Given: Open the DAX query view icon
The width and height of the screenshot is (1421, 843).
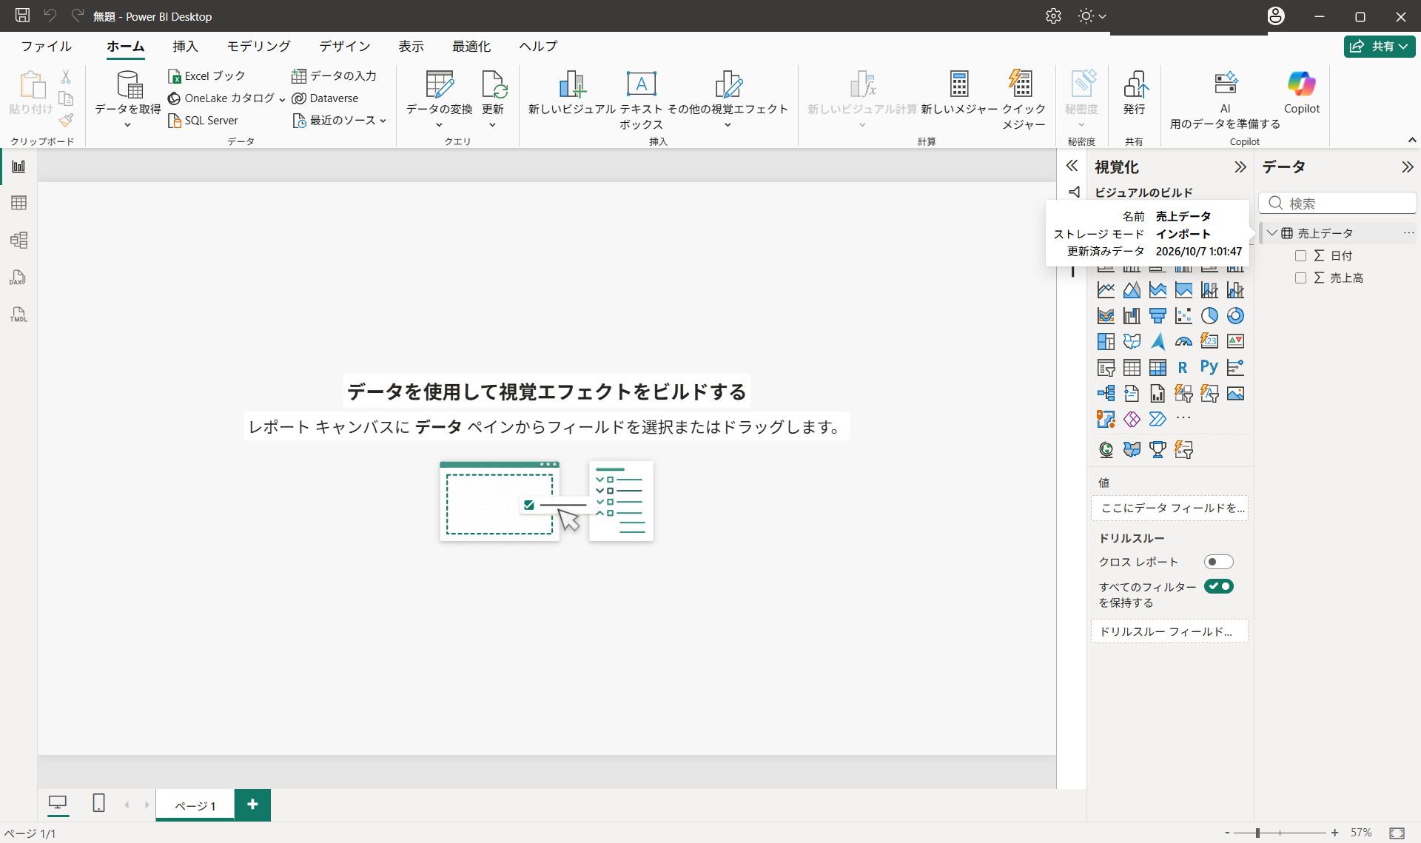Looking at the screenshot, I should [19, 278].
